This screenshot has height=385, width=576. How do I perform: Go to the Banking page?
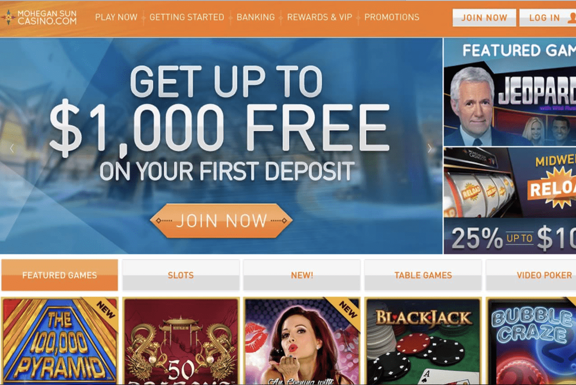(256, 17)
